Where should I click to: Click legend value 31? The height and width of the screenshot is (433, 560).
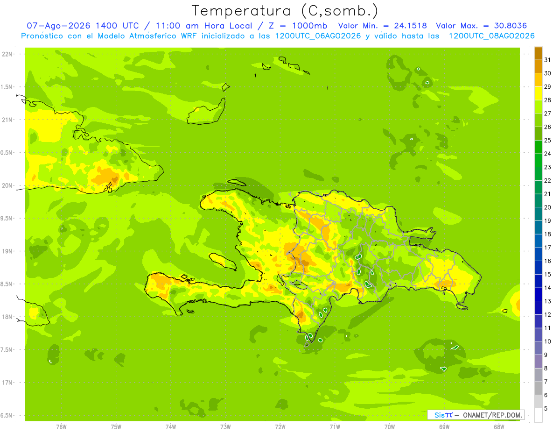[548, 60]
